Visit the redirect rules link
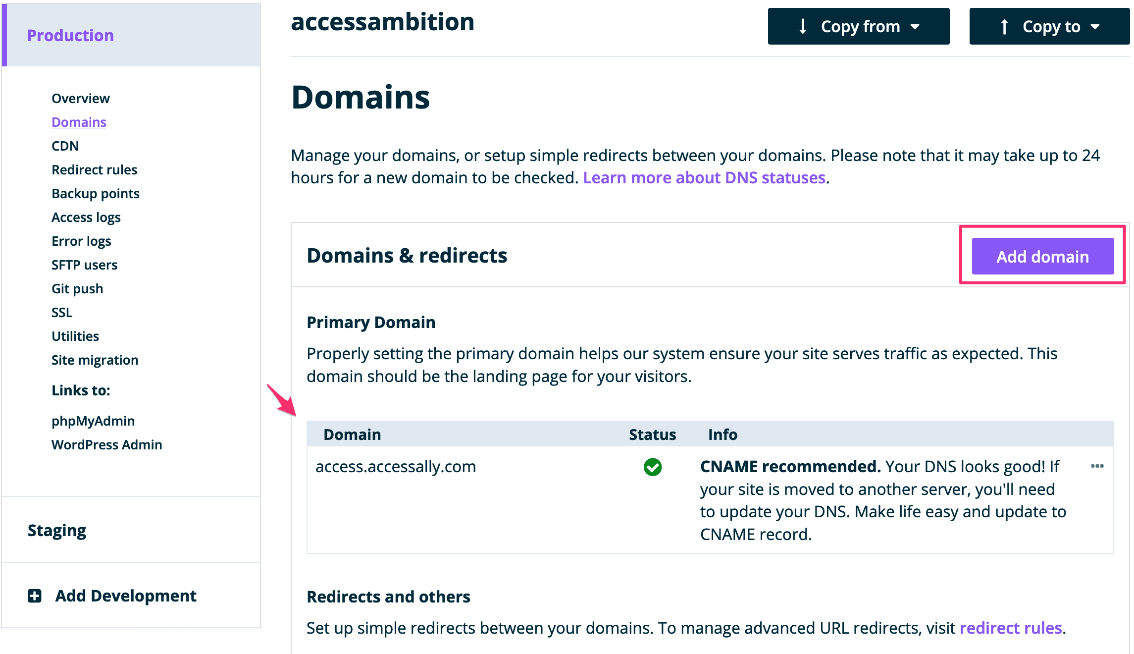The height and width of the screenshot is (654, 1134). click(x=1011, y=628)
